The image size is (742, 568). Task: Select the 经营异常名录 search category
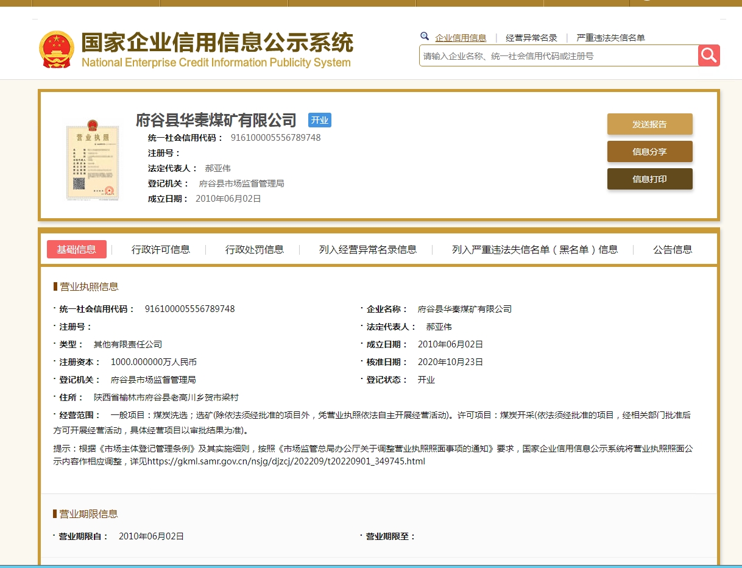click(x=531, y=38)
